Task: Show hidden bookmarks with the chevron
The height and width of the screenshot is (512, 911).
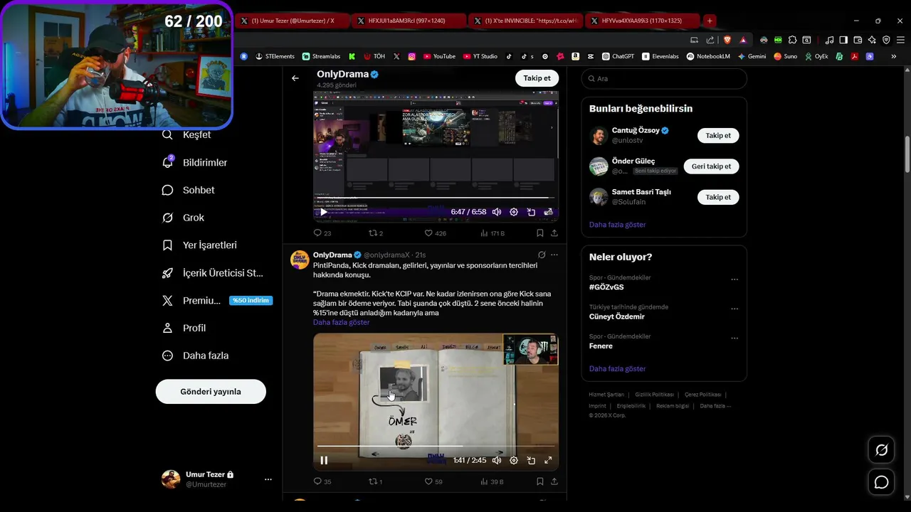Action: [x=893, y=56]
